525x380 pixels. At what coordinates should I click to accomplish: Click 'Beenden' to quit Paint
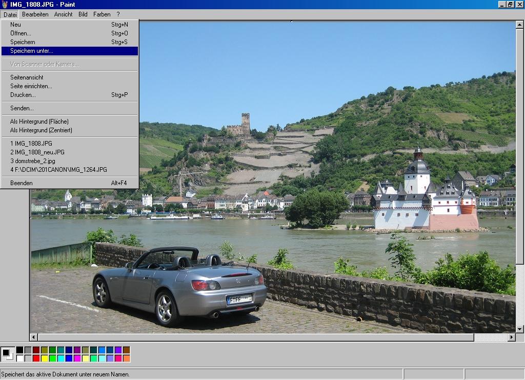(22, 183)
